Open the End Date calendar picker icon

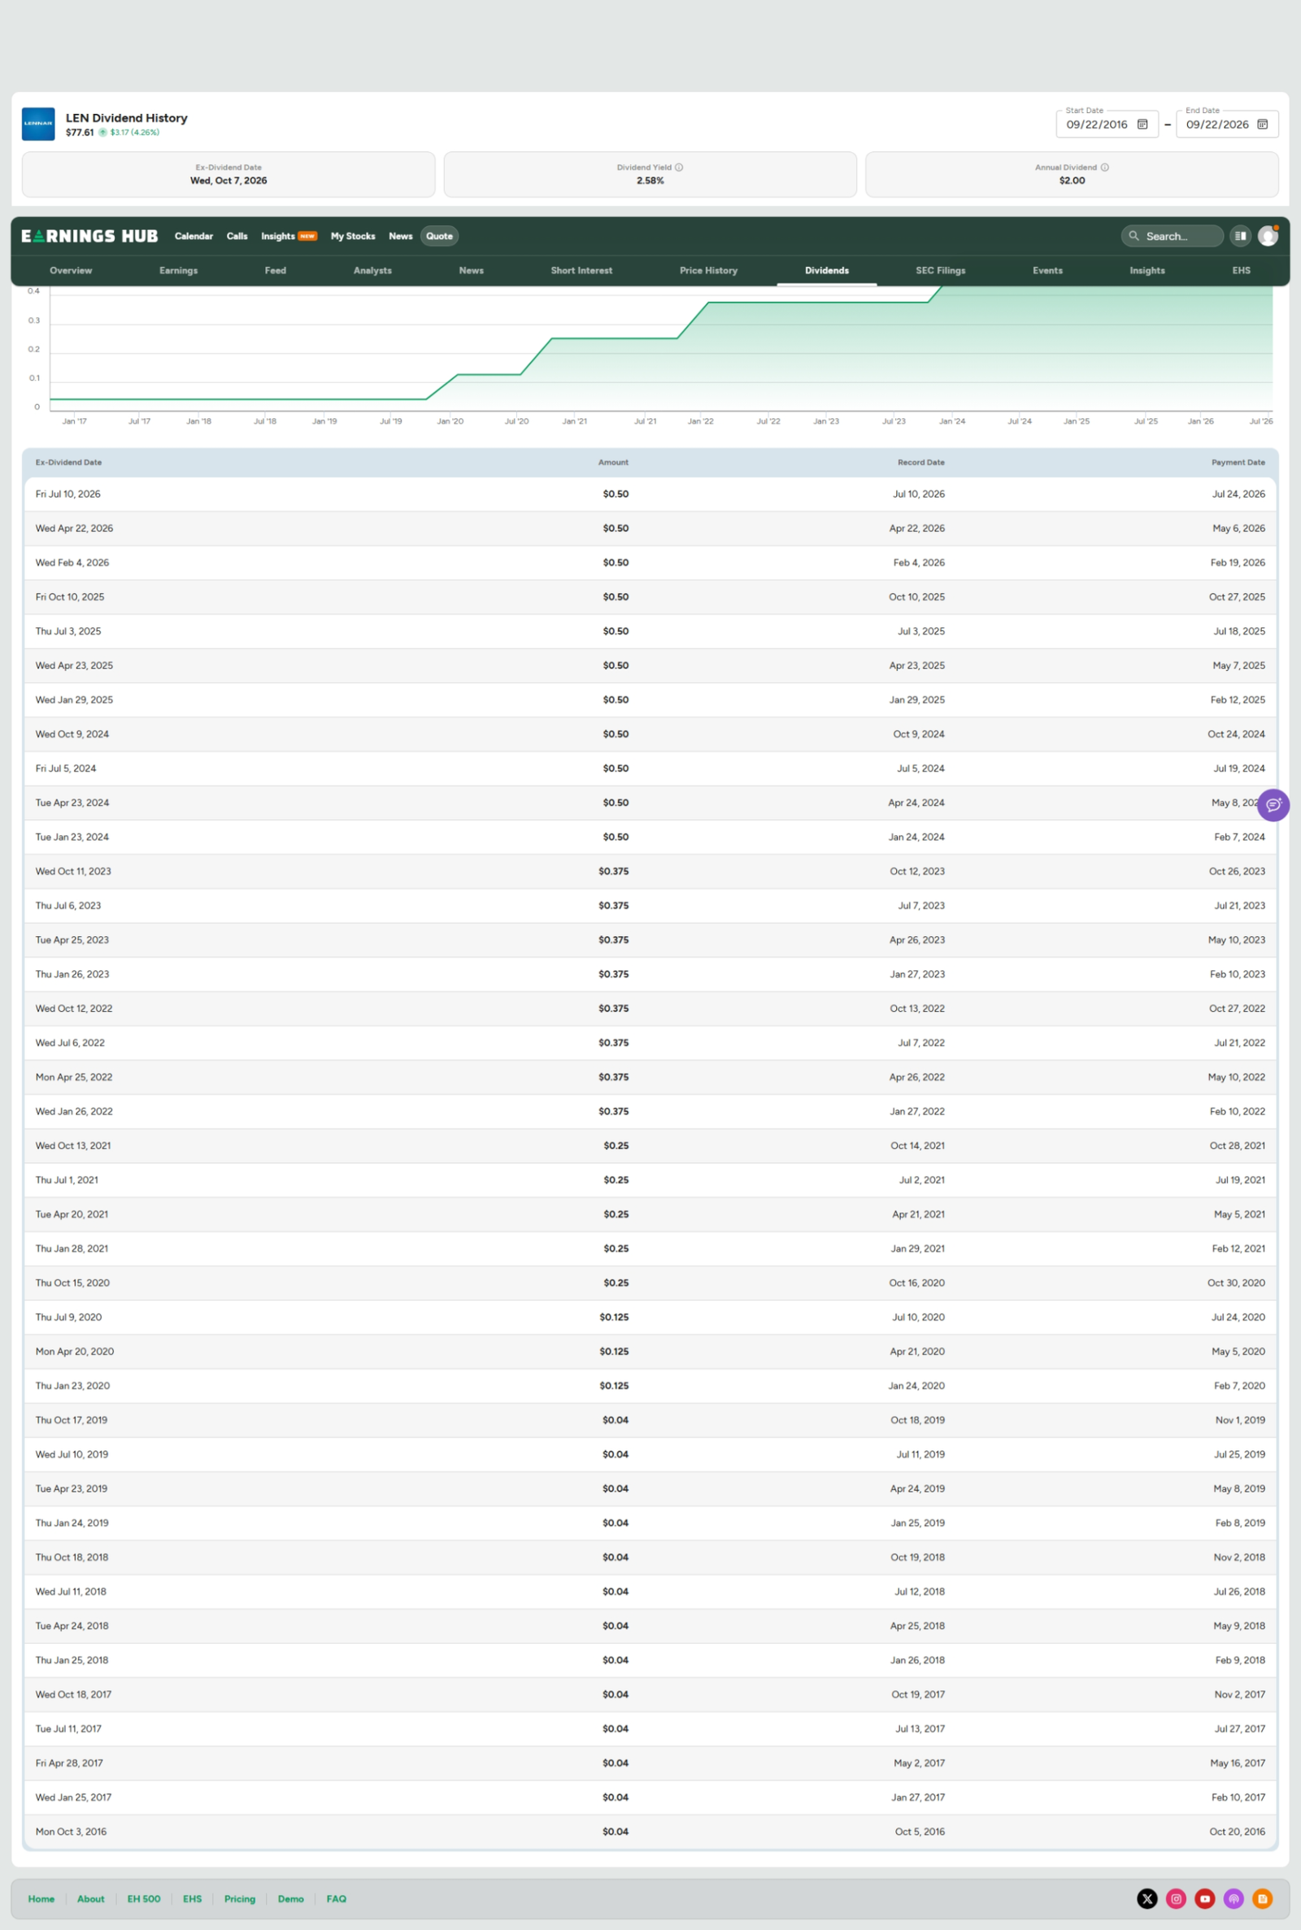point(1262,124)
